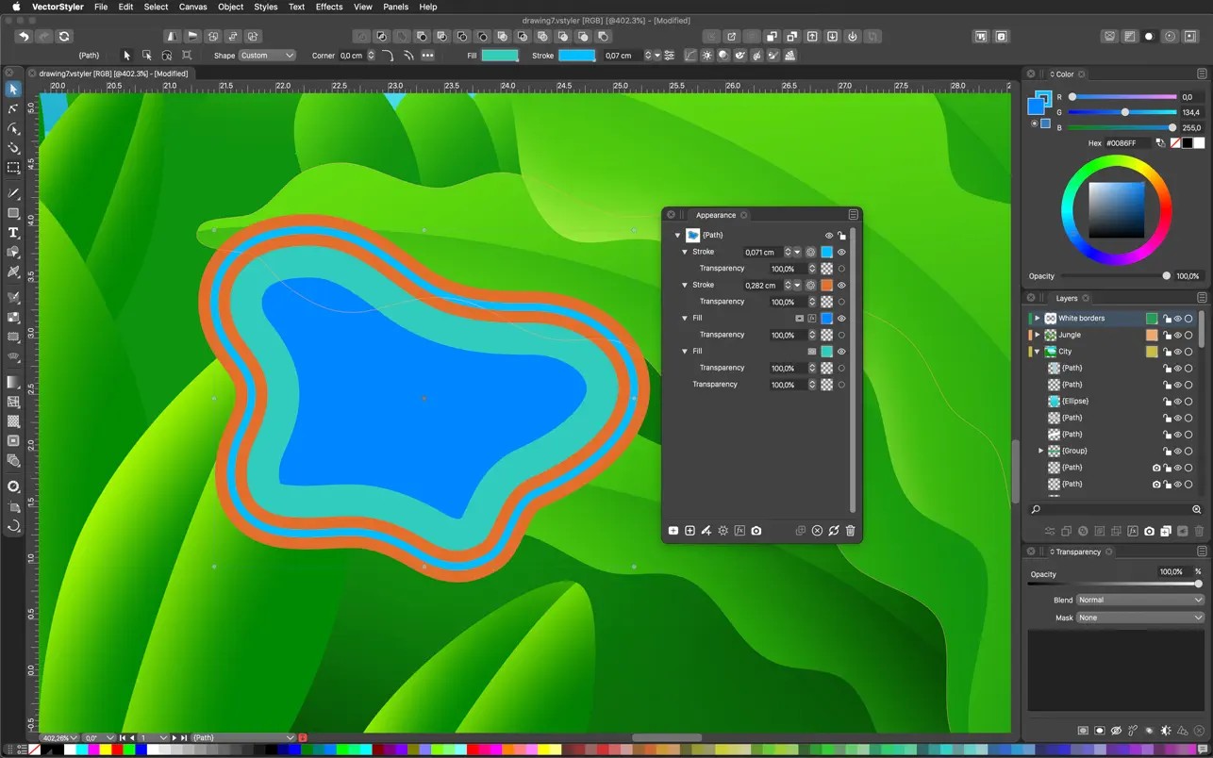Toggle lock of the {Ellipse} layer
Screen dimensions: 1213x758
tap(1167, 402)
